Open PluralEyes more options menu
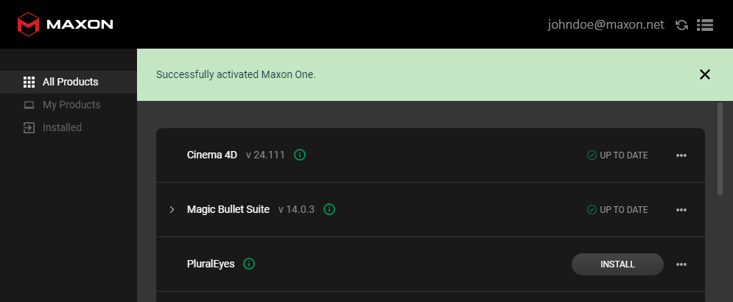The height and width of the screenshot is (302, 733). click(x=681, y=264)
